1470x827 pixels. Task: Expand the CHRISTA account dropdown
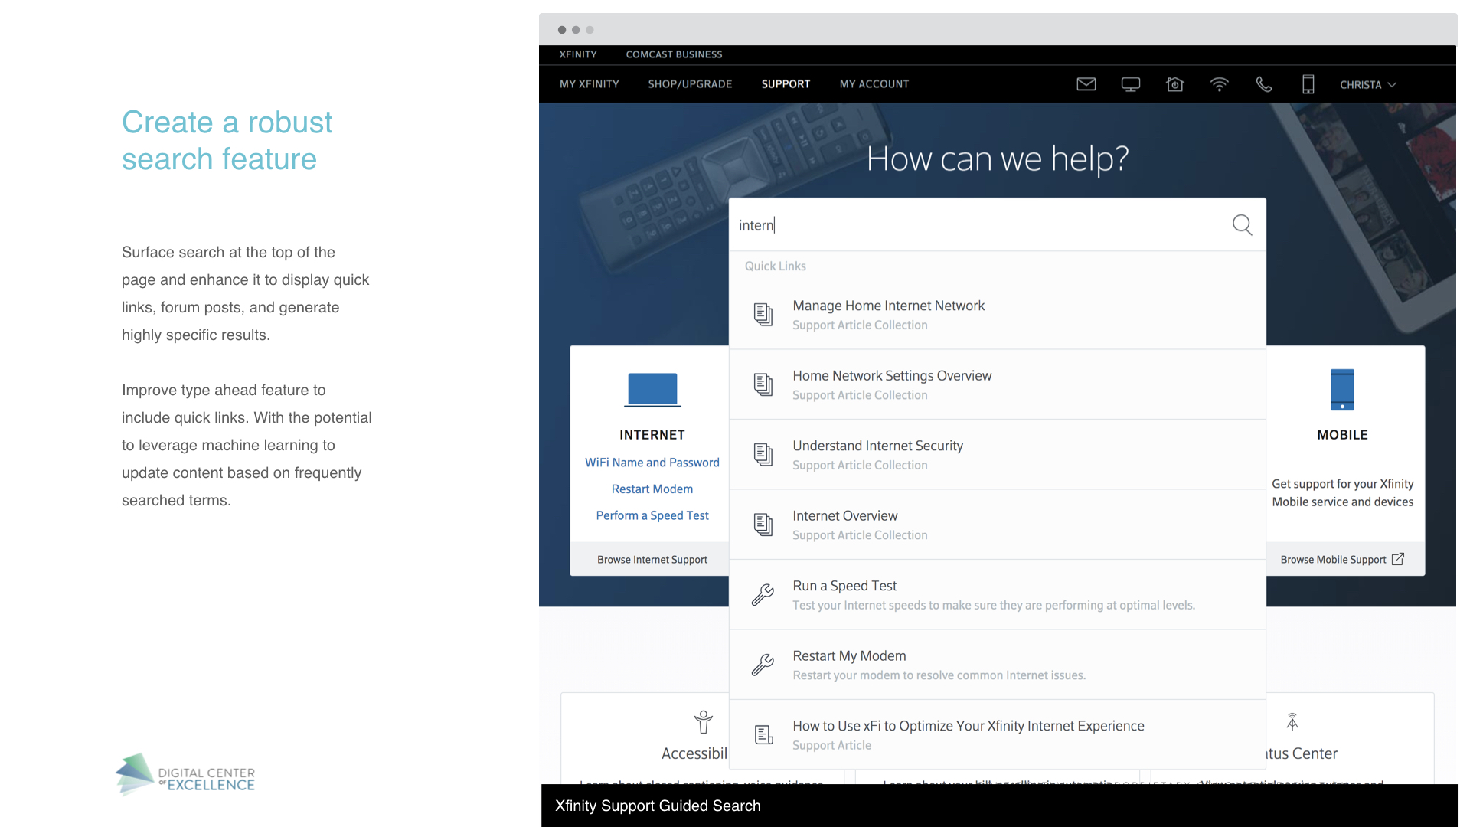point(1367,85)
